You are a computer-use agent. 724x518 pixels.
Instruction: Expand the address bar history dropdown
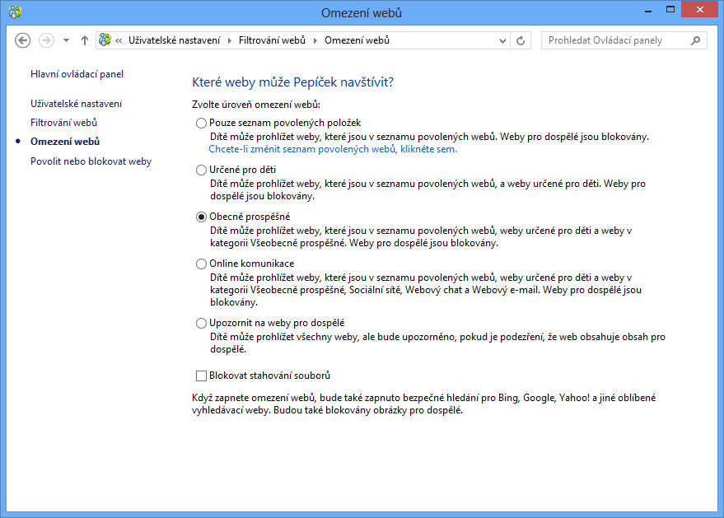[502, 40]
